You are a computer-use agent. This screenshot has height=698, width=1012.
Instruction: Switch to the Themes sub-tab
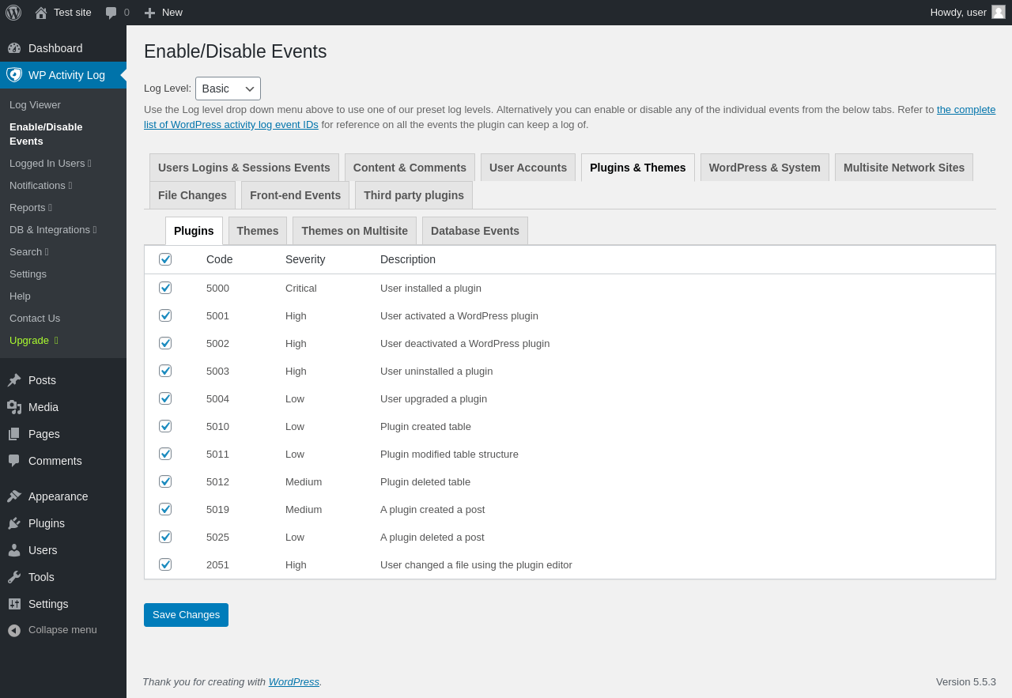click(258, 231)
